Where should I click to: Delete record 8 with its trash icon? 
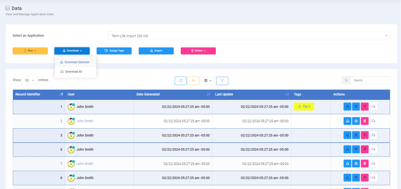[x=365, y=178]
